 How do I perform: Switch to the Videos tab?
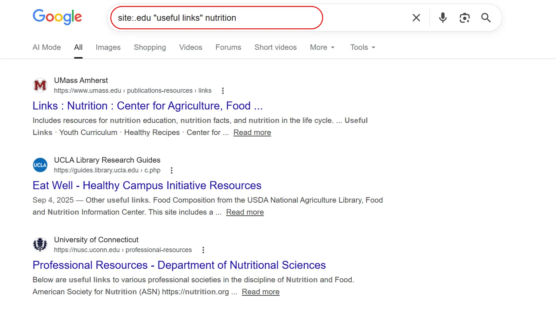[x=191, y=47]
